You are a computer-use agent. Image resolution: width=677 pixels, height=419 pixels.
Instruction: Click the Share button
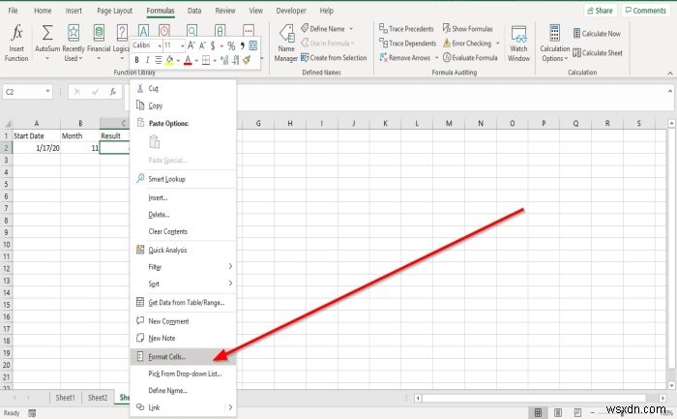[x=601, y=11]
